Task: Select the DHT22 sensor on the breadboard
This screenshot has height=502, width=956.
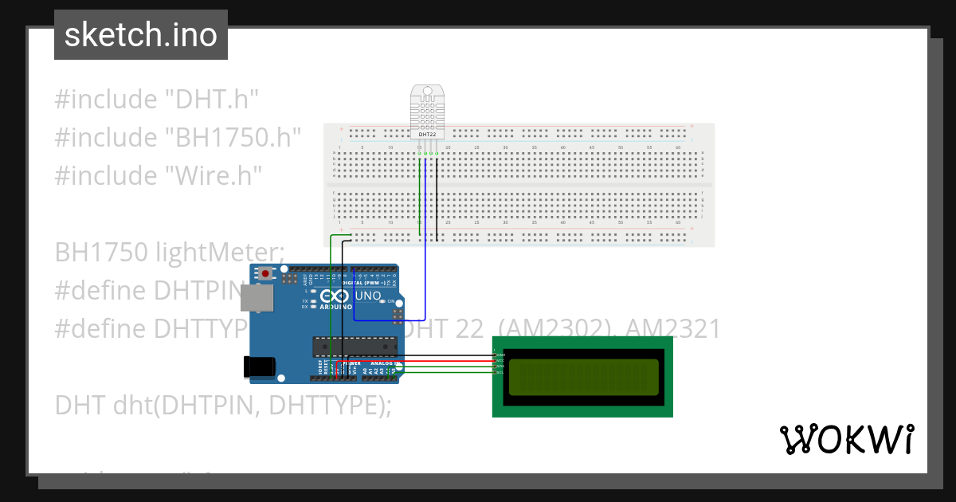Action: 428,112
